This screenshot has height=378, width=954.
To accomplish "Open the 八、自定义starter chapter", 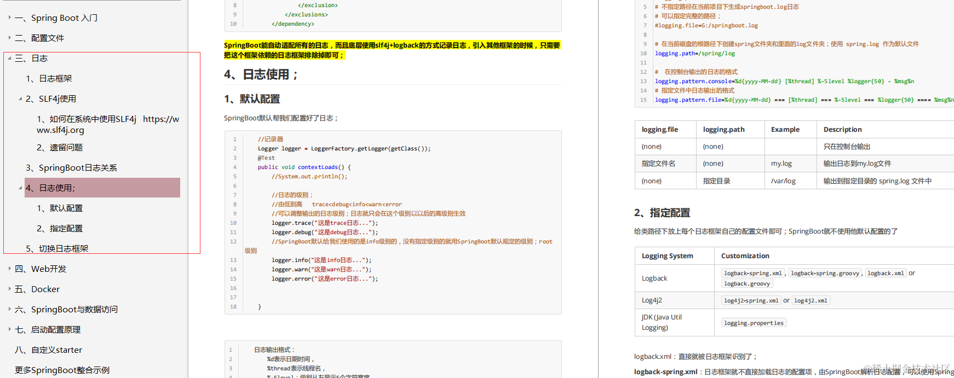I will (48, 350).
